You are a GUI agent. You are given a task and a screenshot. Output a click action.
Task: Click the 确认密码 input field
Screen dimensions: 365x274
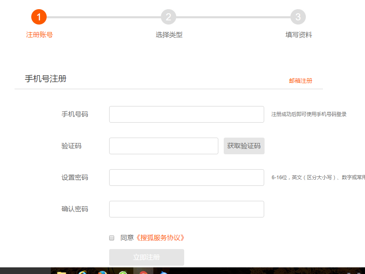pos(187,209)
